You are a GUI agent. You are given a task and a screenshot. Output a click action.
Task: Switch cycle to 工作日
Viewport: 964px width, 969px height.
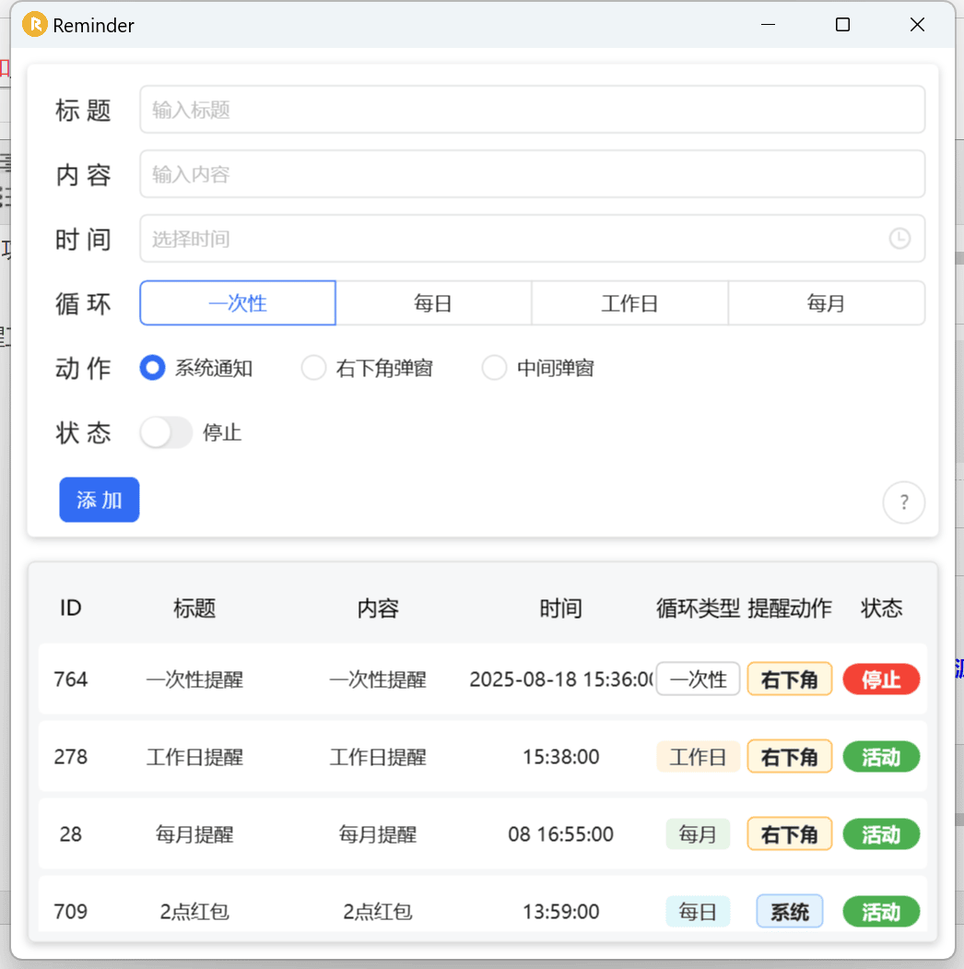[629, 303]
